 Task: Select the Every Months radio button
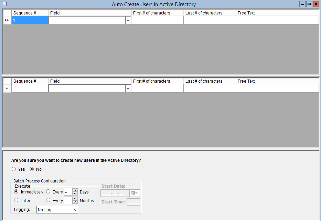pyautogui.click(x=48, y=200)
